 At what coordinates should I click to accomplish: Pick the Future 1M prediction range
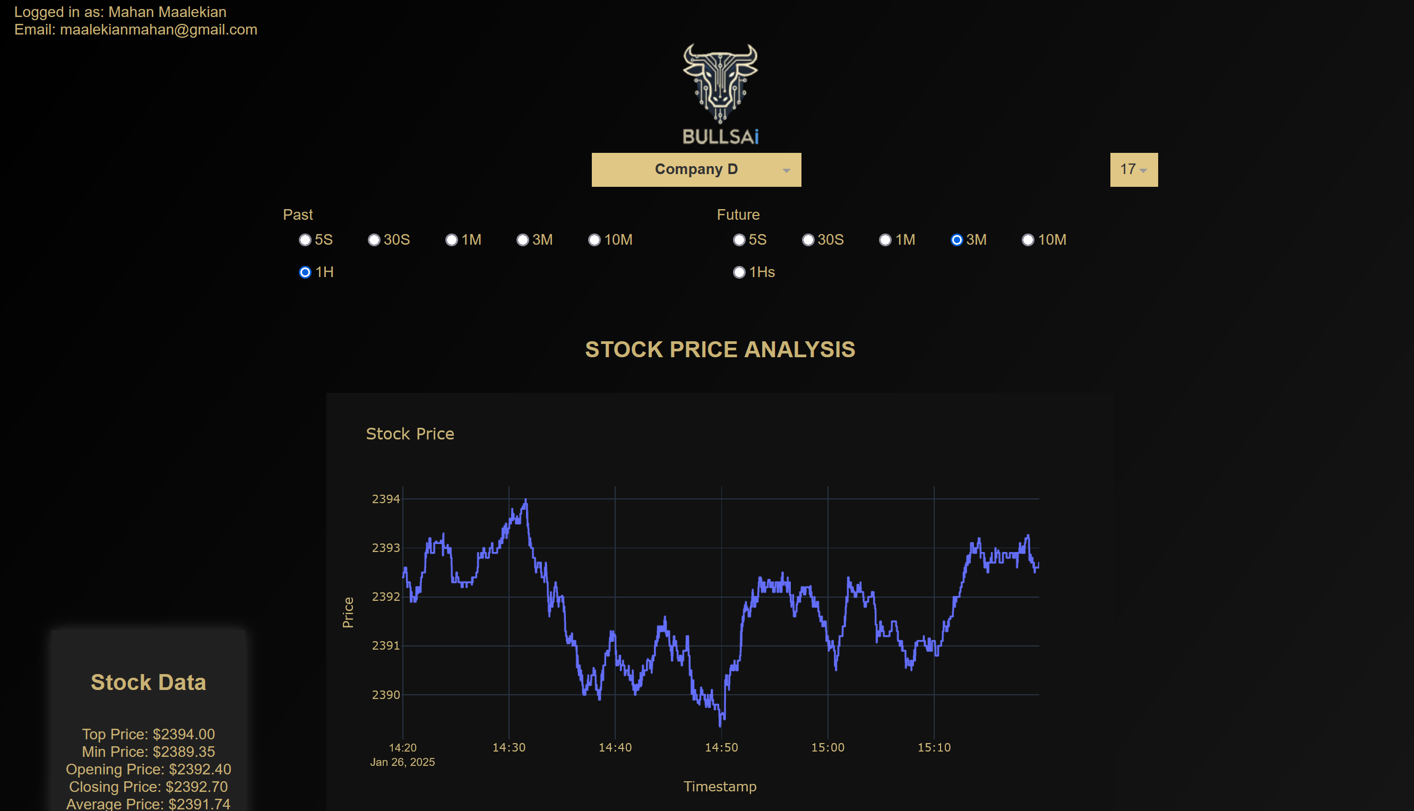tap(885, 239)
